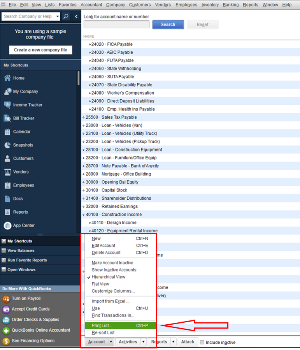Select 23100 Loan - Vehicles (Utility Truck)
The height and width of the screenshot is (350, 300).
[x=191, y=134]
